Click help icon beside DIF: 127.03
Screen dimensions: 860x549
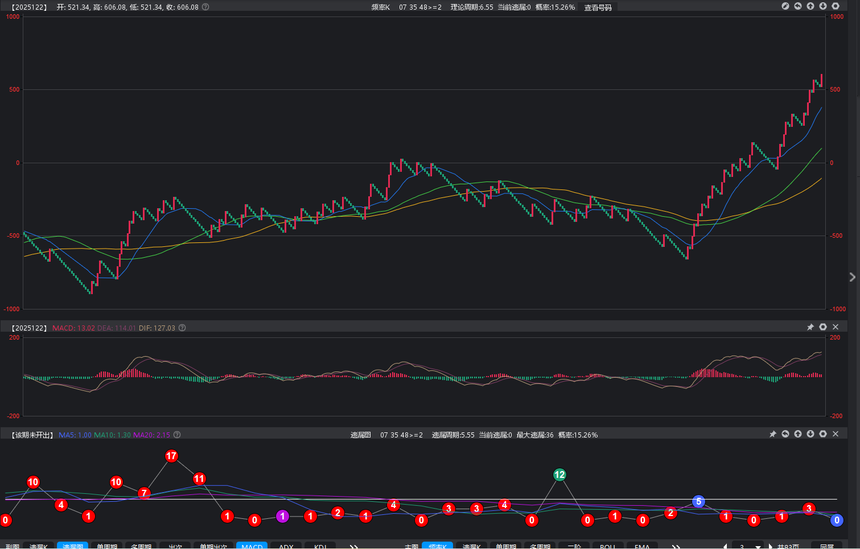click(182, 328)
